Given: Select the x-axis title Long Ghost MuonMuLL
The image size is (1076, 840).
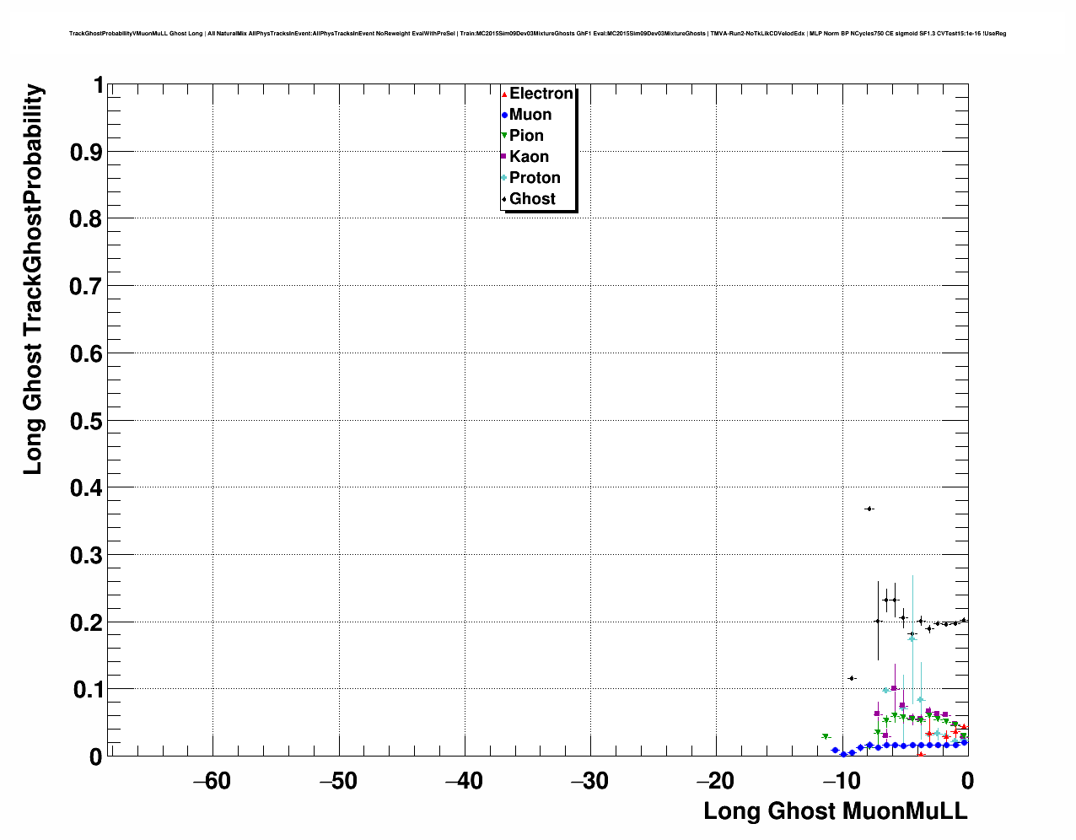Looking at the screenshot, I should tap(835, 811).
